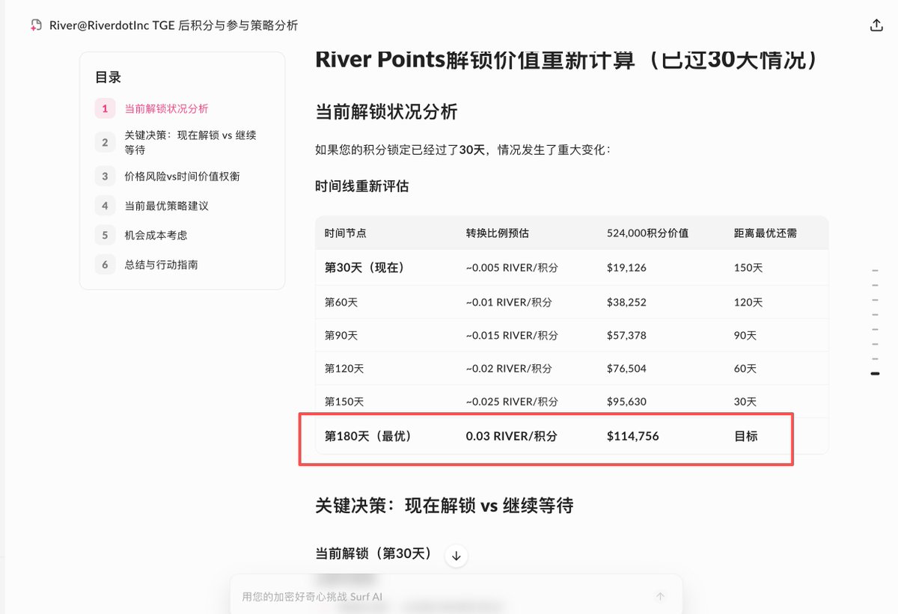898x614 pixels.
Task: Click the cell ~0.005 RIVER/积分
Action: pyautogui.click(x=512, y=268)
